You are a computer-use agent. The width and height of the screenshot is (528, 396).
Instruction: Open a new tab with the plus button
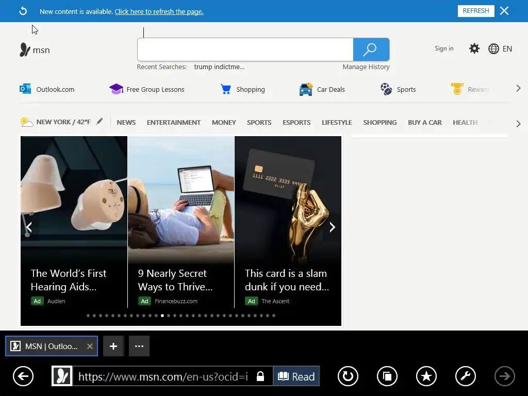113,346
